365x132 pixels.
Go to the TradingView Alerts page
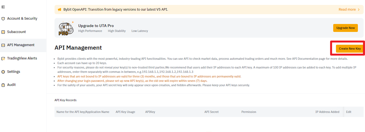pyautogui.click(x=22, y=58)
